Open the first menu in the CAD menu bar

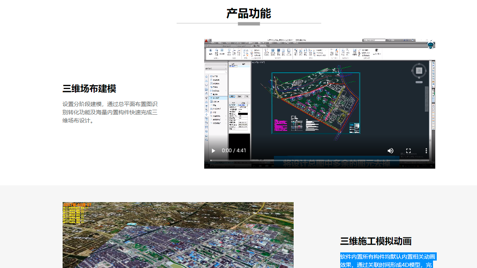[213, 43]
